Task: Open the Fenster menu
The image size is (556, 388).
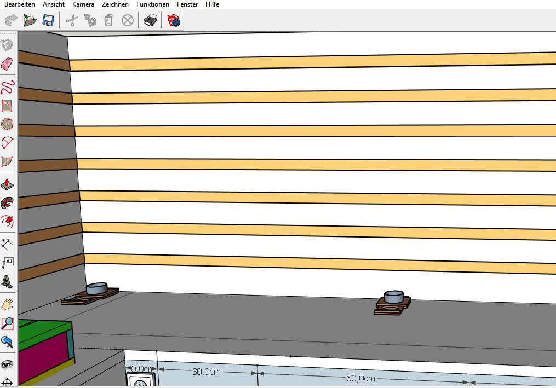Action: [187, 4]
